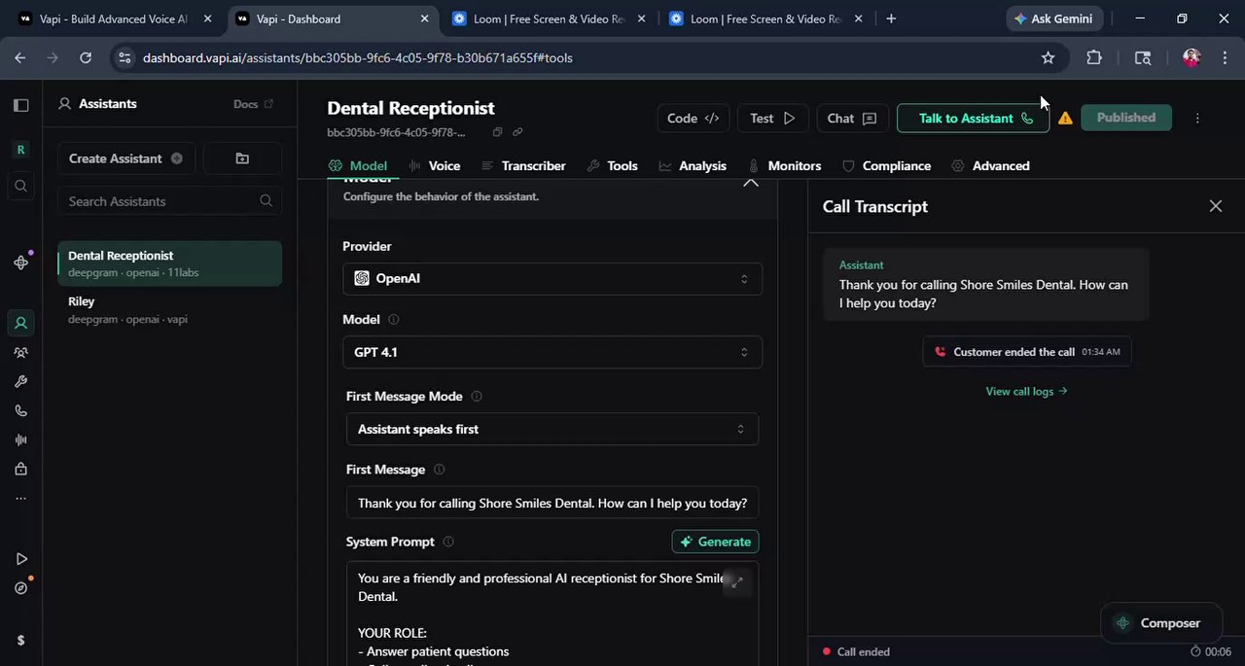This screenshot has height=666, width=1245.
Task: Click the First Message Mode info icon
Action: [477, 397]
